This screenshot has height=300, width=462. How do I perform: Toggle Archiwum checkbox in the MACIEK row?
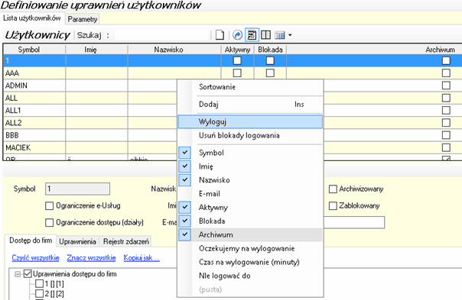click(446, 147)
